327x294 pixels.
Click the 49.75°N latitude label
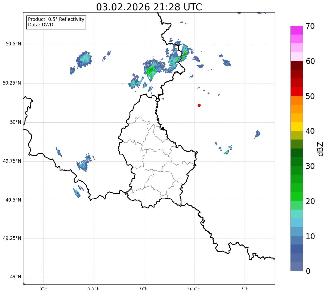(x=12, y=161)
